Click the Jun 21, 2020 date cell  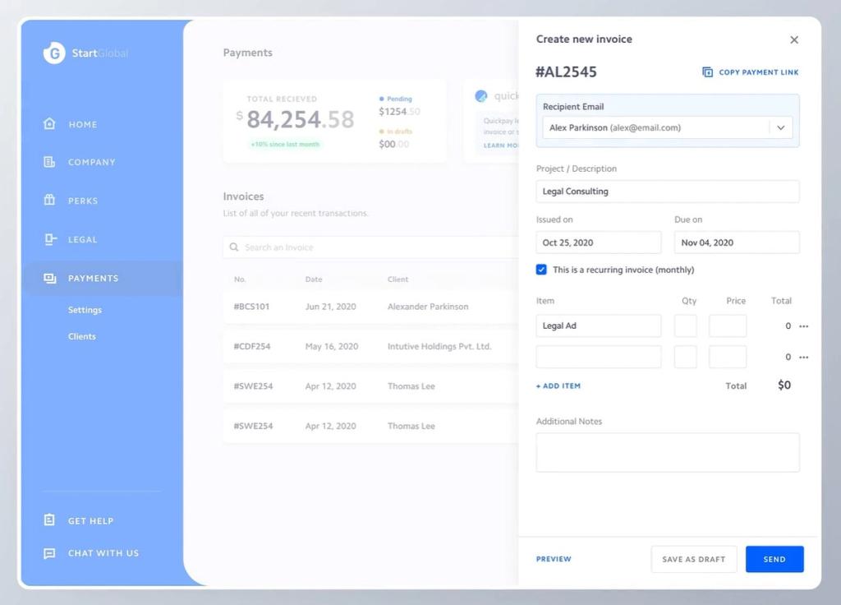(330, 307)
